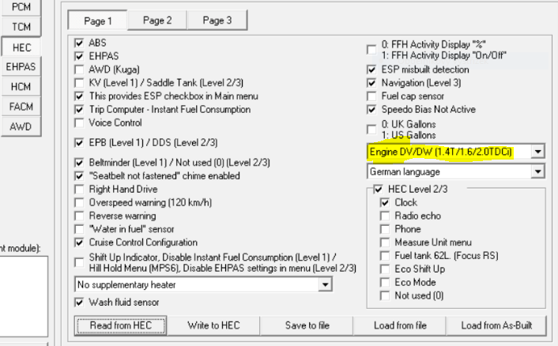Enable the Voice Control checkbox
The height and width of the screenshot is (346, 558).
point(79,123)
